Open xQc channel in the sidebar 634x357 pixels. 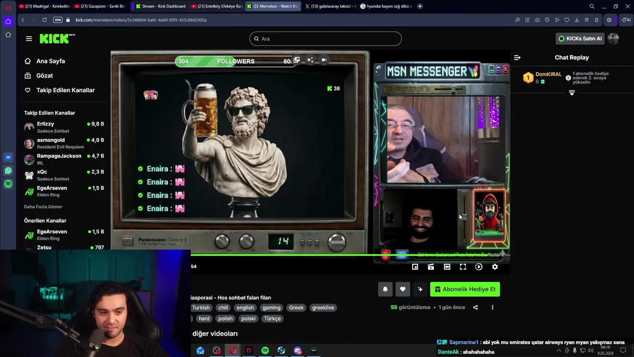pos(64,175)
